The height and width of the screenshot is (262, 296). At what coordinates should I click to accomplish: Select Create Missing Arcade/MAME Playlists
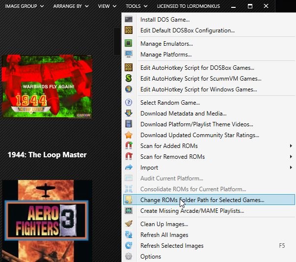click(209, 210)
